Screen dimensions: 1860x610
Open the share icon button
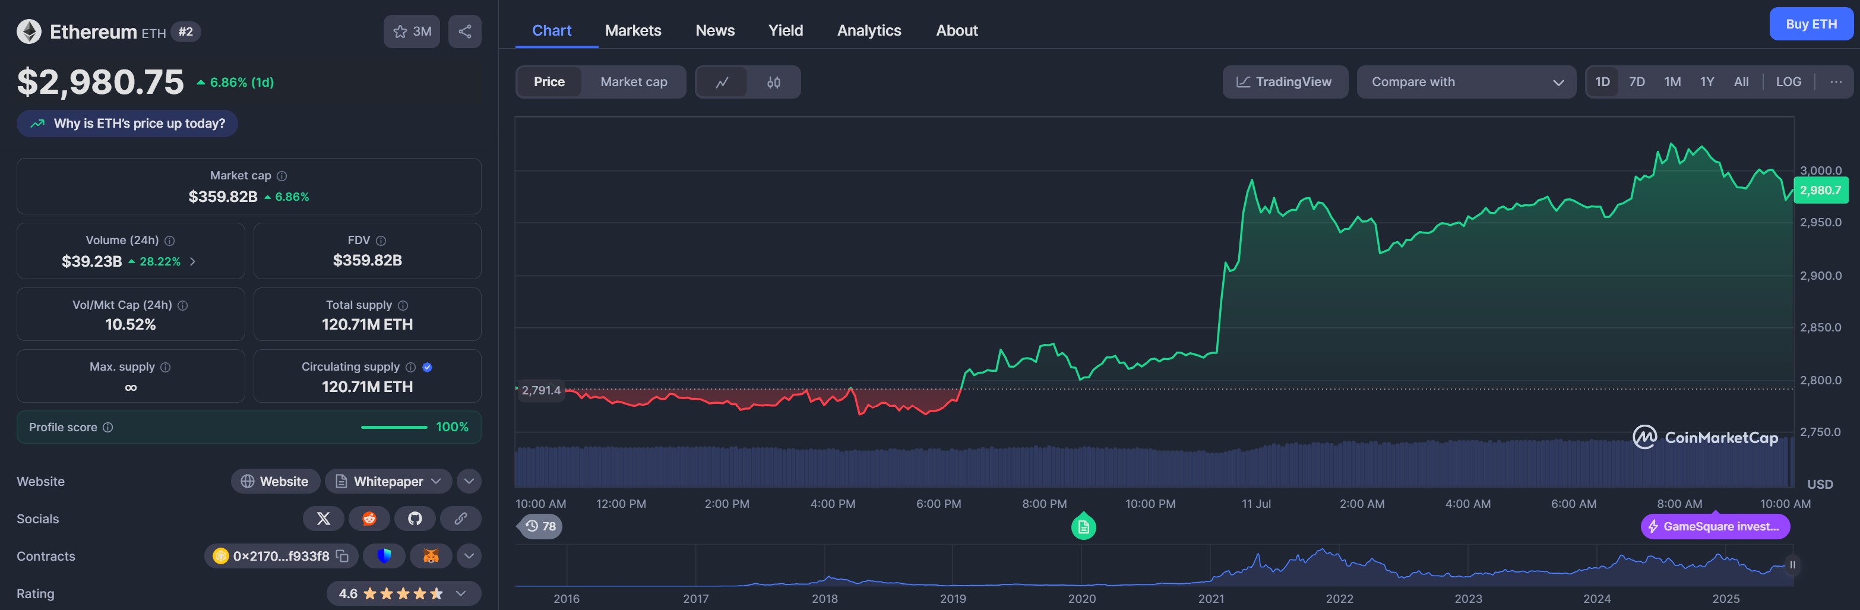[465, 31]
